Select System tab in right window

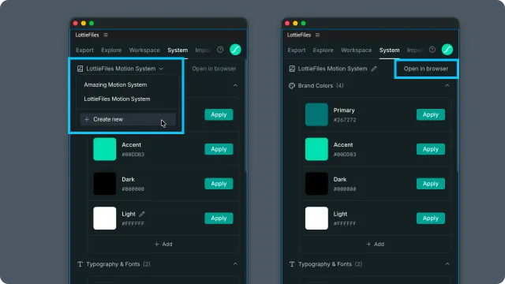(x=389, y=50)
